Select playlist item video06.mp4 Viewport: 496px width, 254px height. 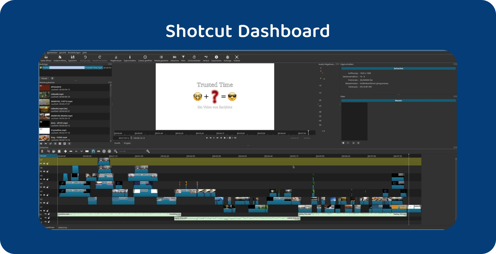coord(74,95)
